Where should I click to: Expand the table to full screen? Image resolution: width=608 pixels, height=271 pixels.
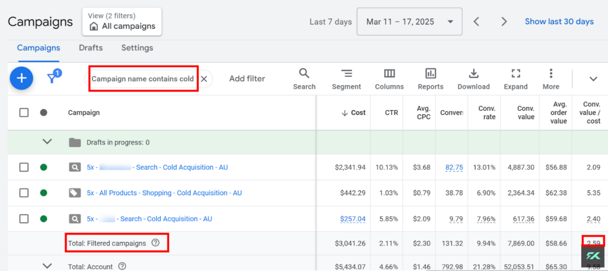[x=516, y=79]
